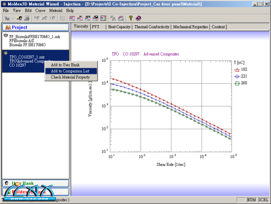Click Check Material Property in context menu
The height and width of the screenshot is (204, 271).
70,77
